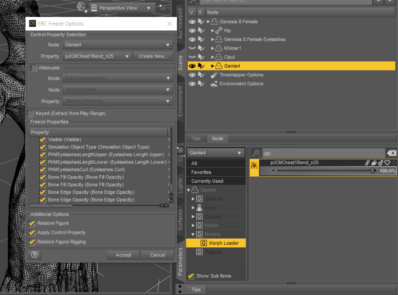Uncheck Apply Control Property
The height and width of the screenshot is (295, 398).
click(32, 232)
